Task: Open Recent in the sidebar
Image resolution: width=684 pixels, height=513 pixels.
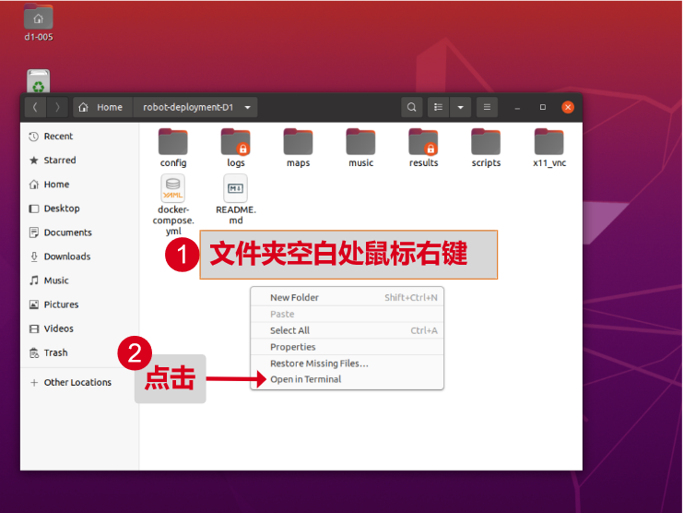Action: (x=80, y=137)
